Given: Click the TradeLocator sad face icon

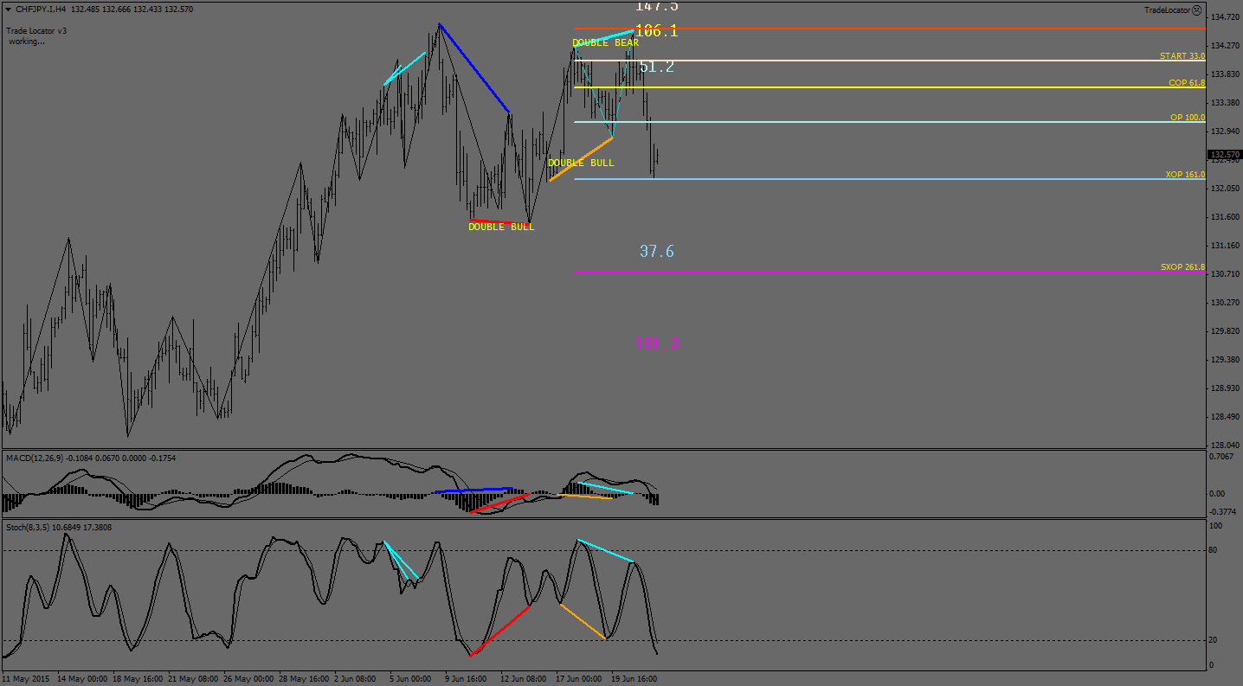Looking at the screenshot, I should coord(1196,10).
